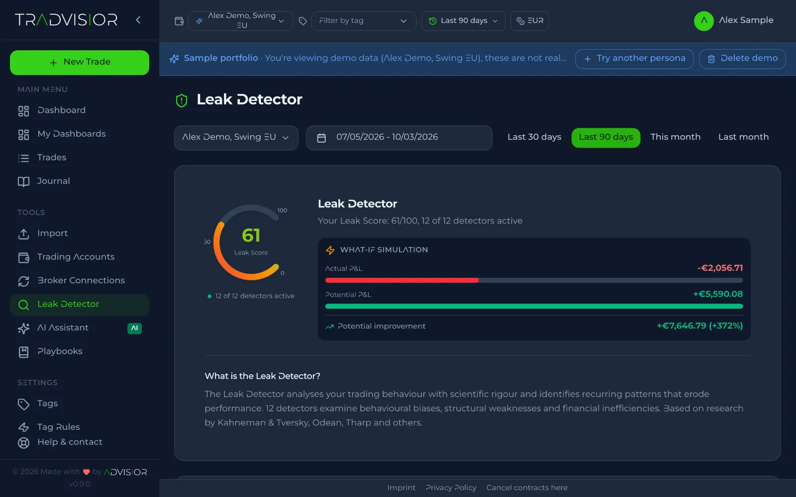Image resolution: width=796 pixels, height=497 pixels.
Task: Click the Alex Sample avatar
Action: (704, 21)
